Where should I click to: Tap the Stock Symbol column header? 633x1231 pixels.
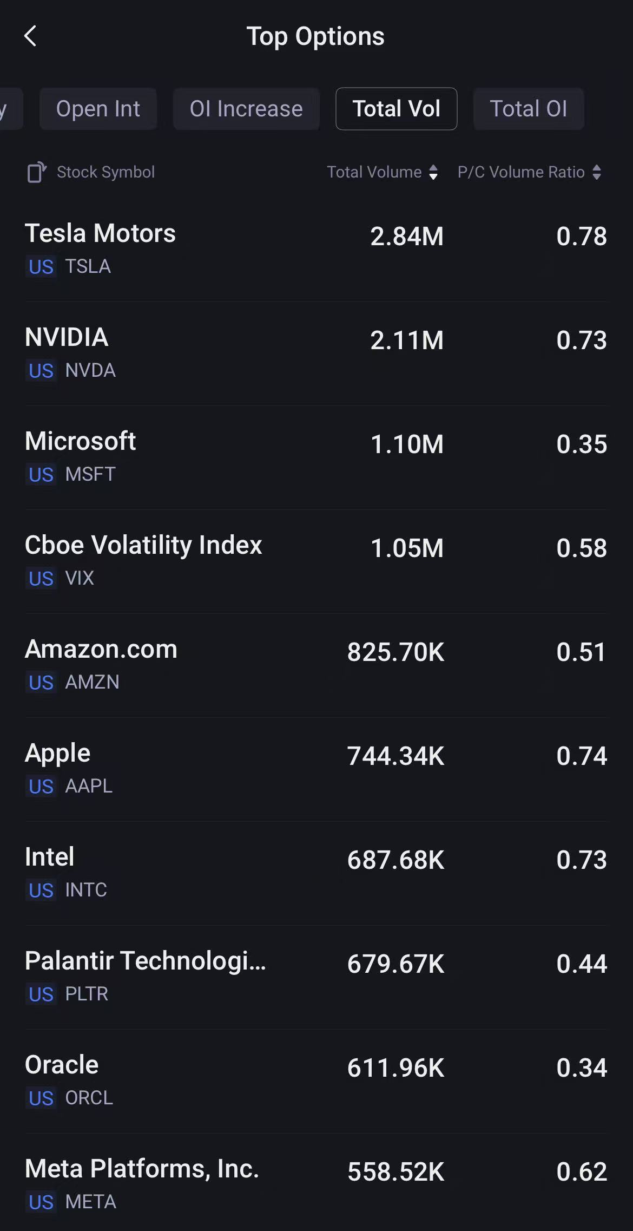tap(105, 172)
